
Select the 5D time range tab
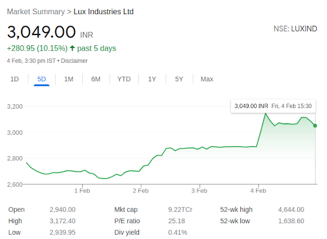click(41, 79)
